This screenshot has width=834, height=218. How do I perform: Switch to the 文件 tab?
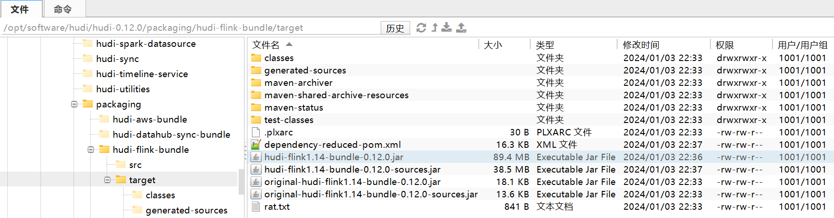coord(20,9)
